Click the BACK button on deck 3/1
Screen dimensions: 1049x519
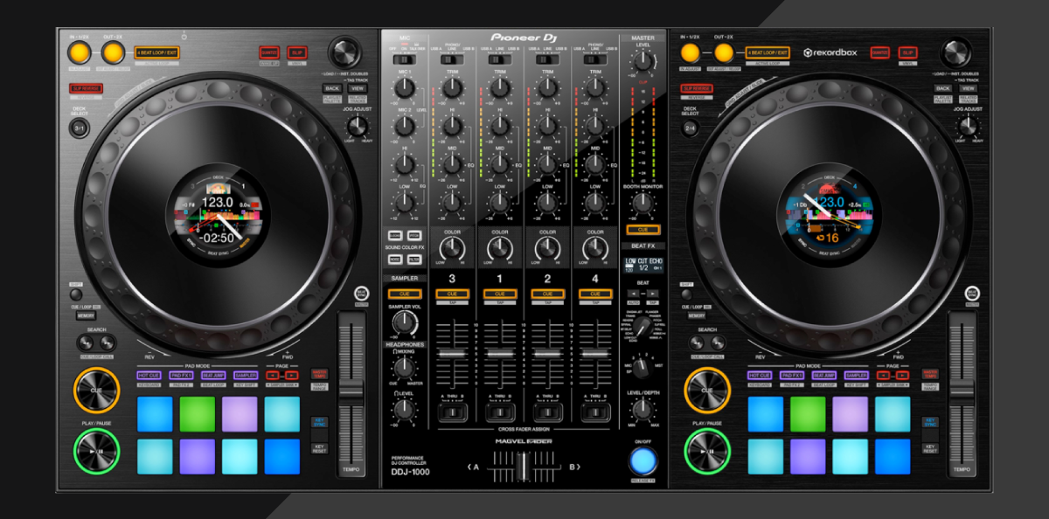(331, 88)
